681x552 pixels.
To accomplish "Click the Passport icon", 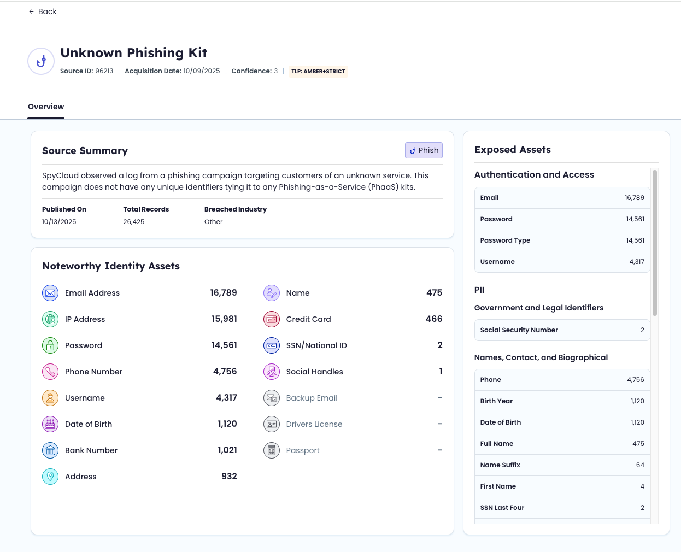I will tap(272, 450).
